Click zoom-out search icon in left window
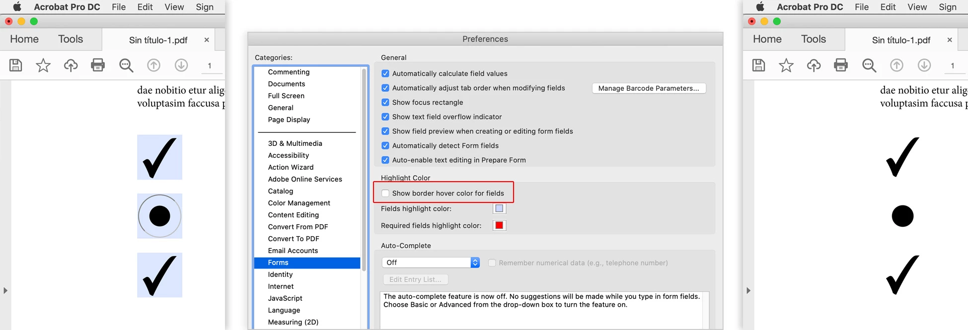Screen dimensions: 968x330 pyautogui.click(x=126, y=66)
